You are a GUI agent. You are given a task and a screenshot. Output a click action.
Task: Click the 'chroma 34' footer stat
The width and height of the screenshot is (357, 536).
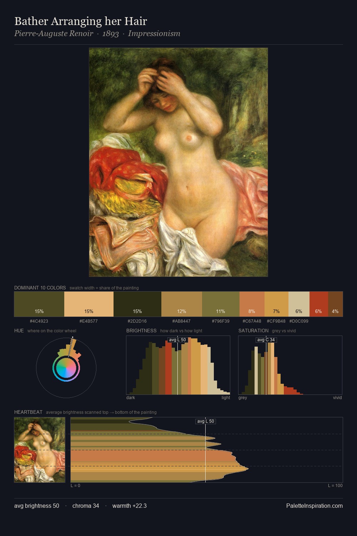click(x=86, y=506)
